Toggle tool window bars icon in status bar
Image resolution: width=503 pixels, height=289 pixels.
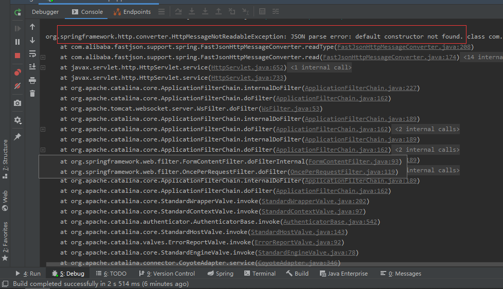coord(5,284)
